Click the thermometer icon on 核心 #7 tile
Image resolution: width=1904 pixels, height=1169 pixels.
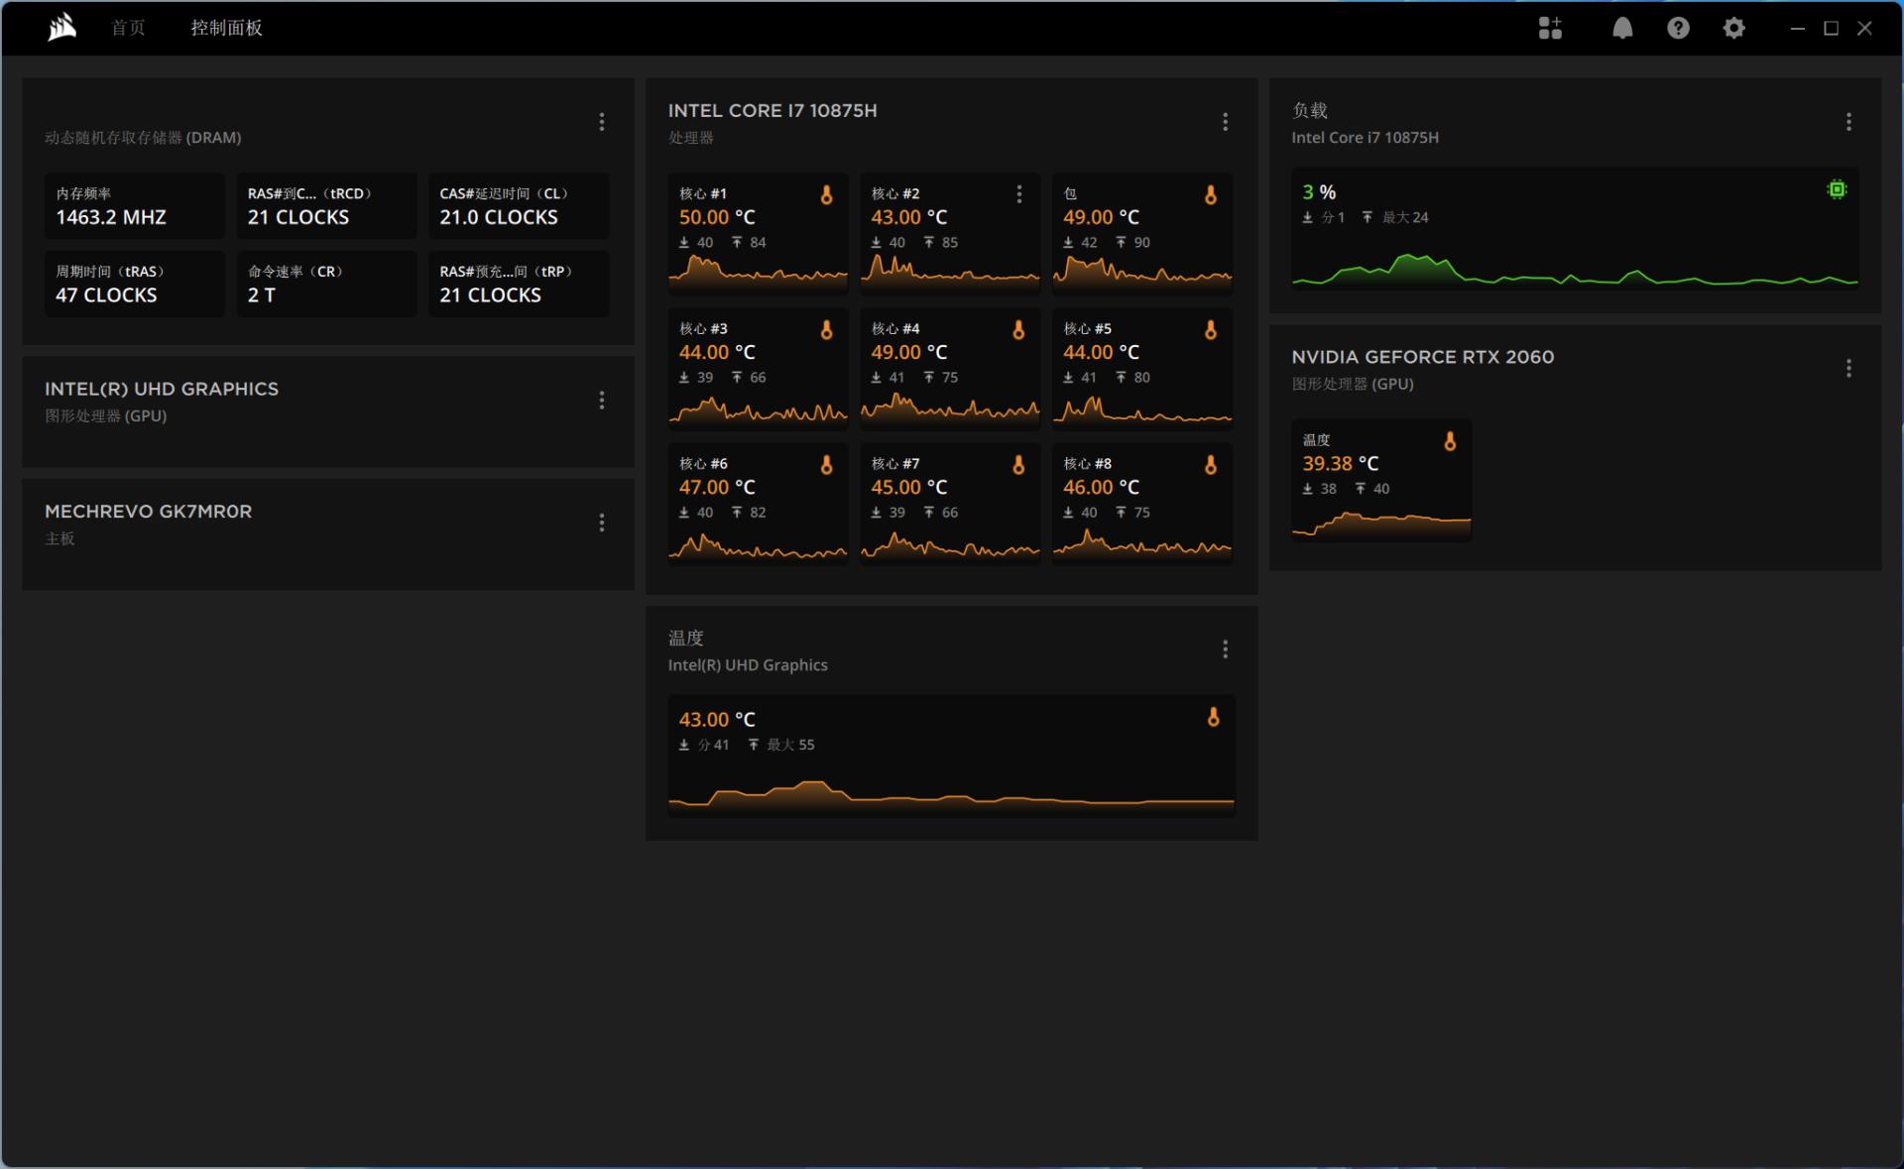(1018, 465)
